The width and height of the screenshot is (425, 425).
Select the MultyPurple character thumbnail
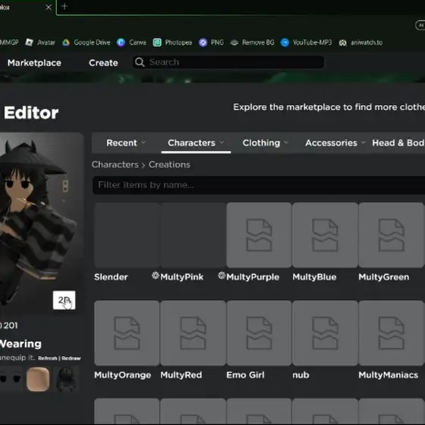pos(259,235)
